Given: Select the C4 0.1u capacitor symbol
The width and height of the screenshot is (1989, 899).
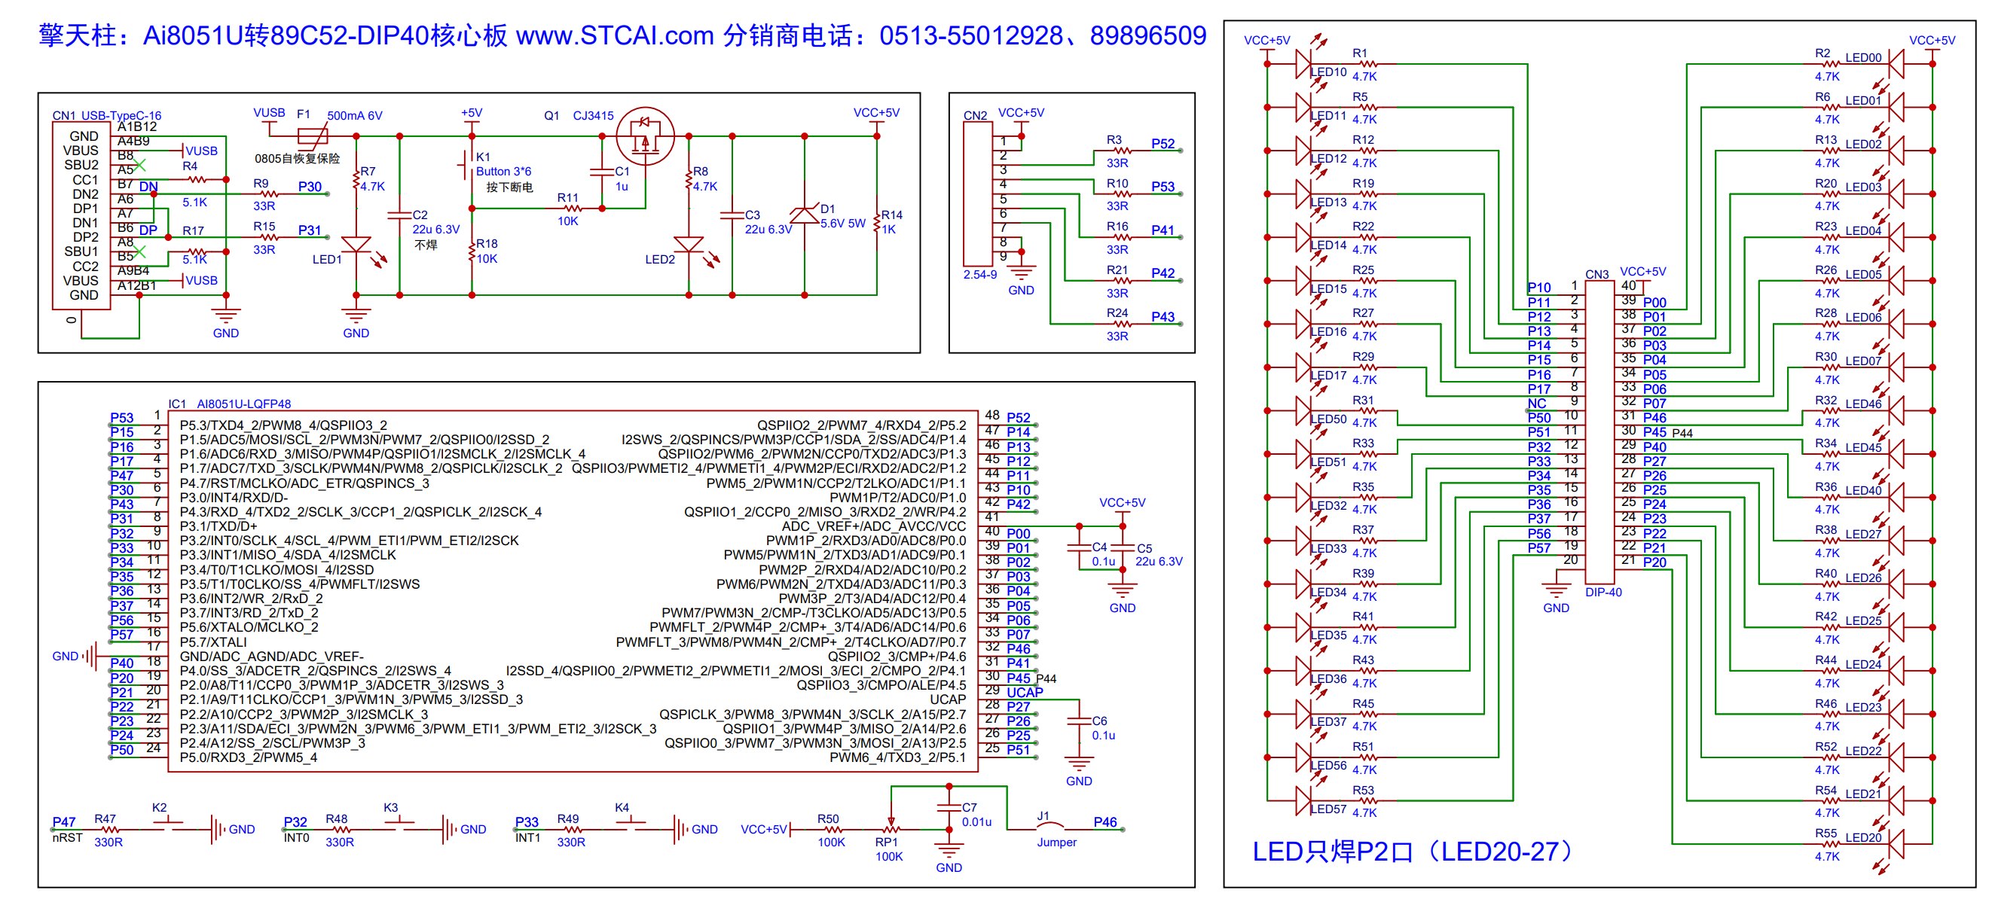Looking at the screenshot, I should 1079,548.
